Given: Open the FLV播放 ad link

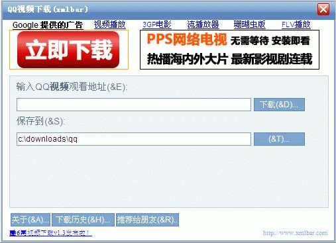Looking at the screenshot, I should (296, 24).
